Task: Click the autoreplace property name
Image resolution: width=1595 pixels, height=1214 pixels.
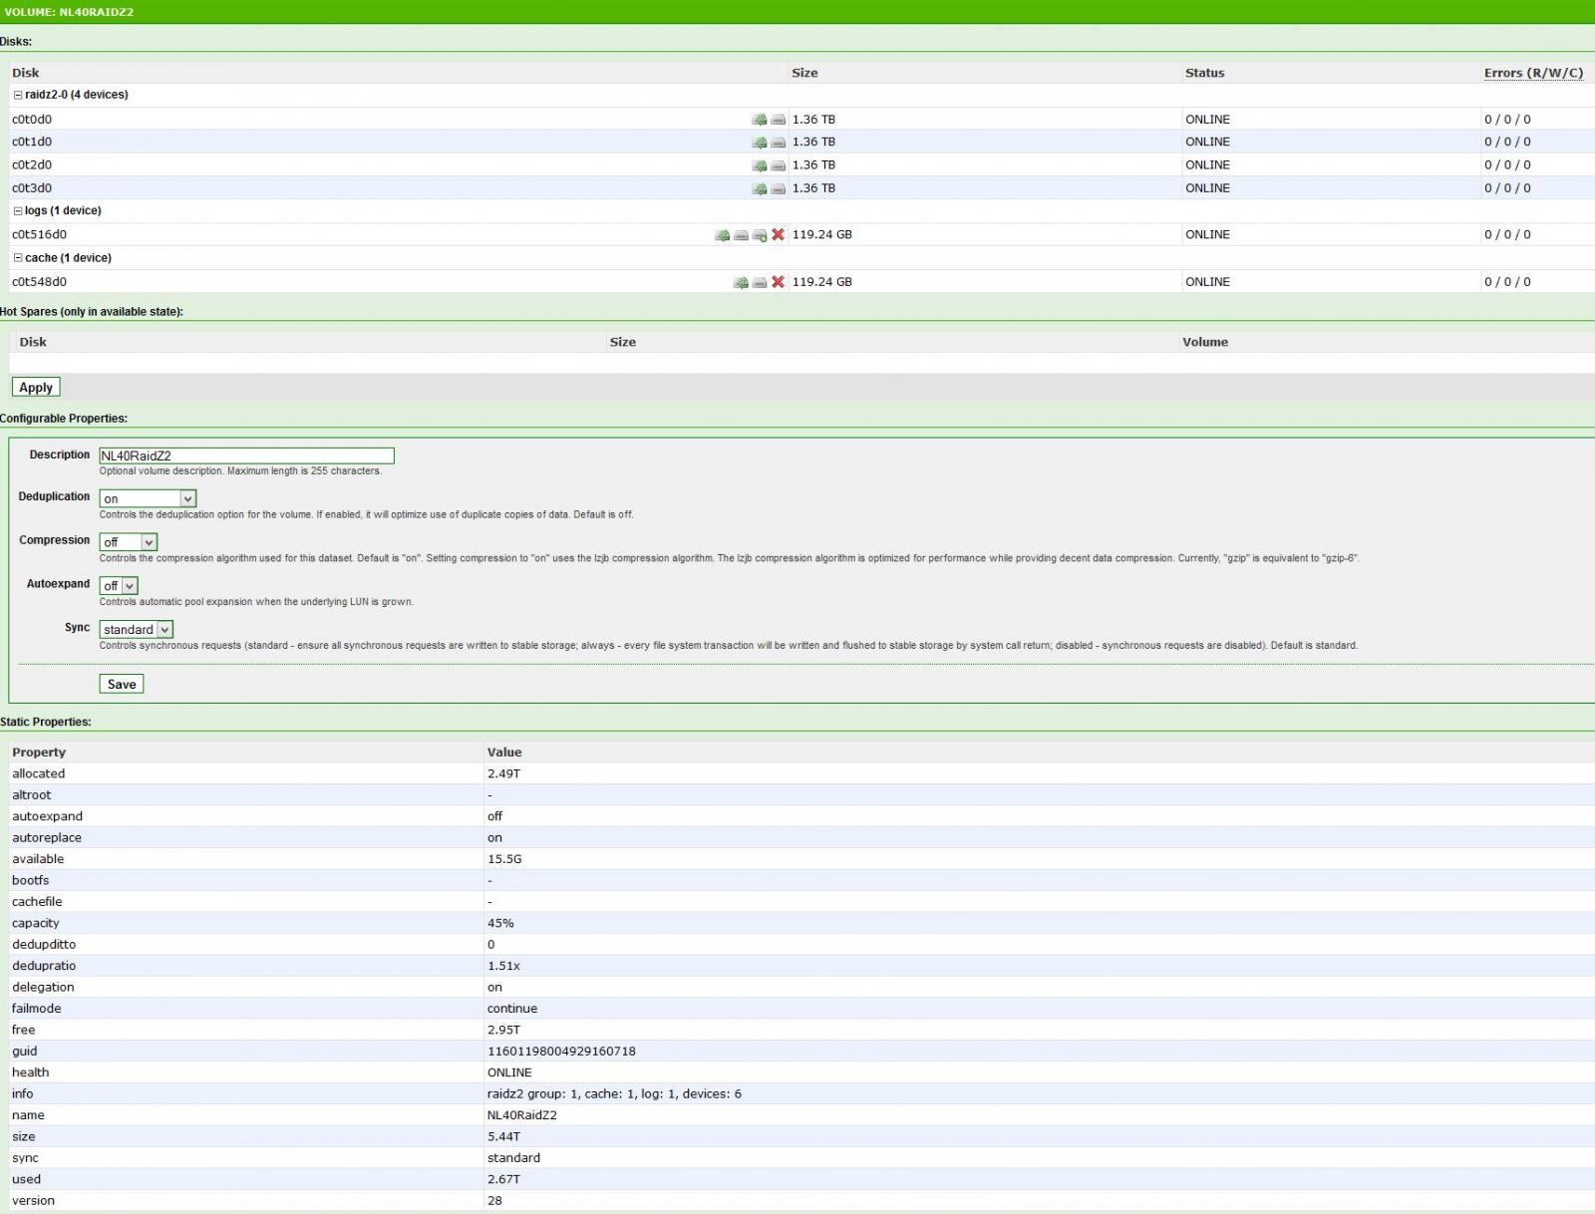Action: 47,838
